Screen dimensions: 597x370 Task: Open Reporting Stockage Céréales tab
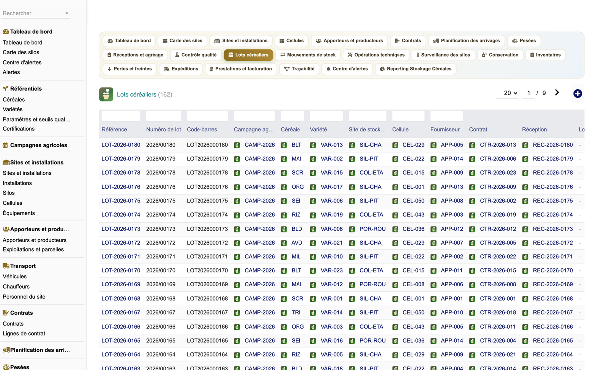click(415, 69)
